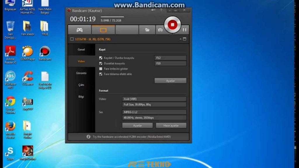Toggle Duraklat kısayolu checkbox
Viewport: 299px width, 168px height.
point(101,63)
